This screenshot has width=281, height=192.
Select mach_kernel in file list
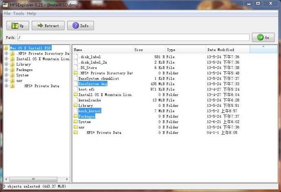click(x=90, y=111)
